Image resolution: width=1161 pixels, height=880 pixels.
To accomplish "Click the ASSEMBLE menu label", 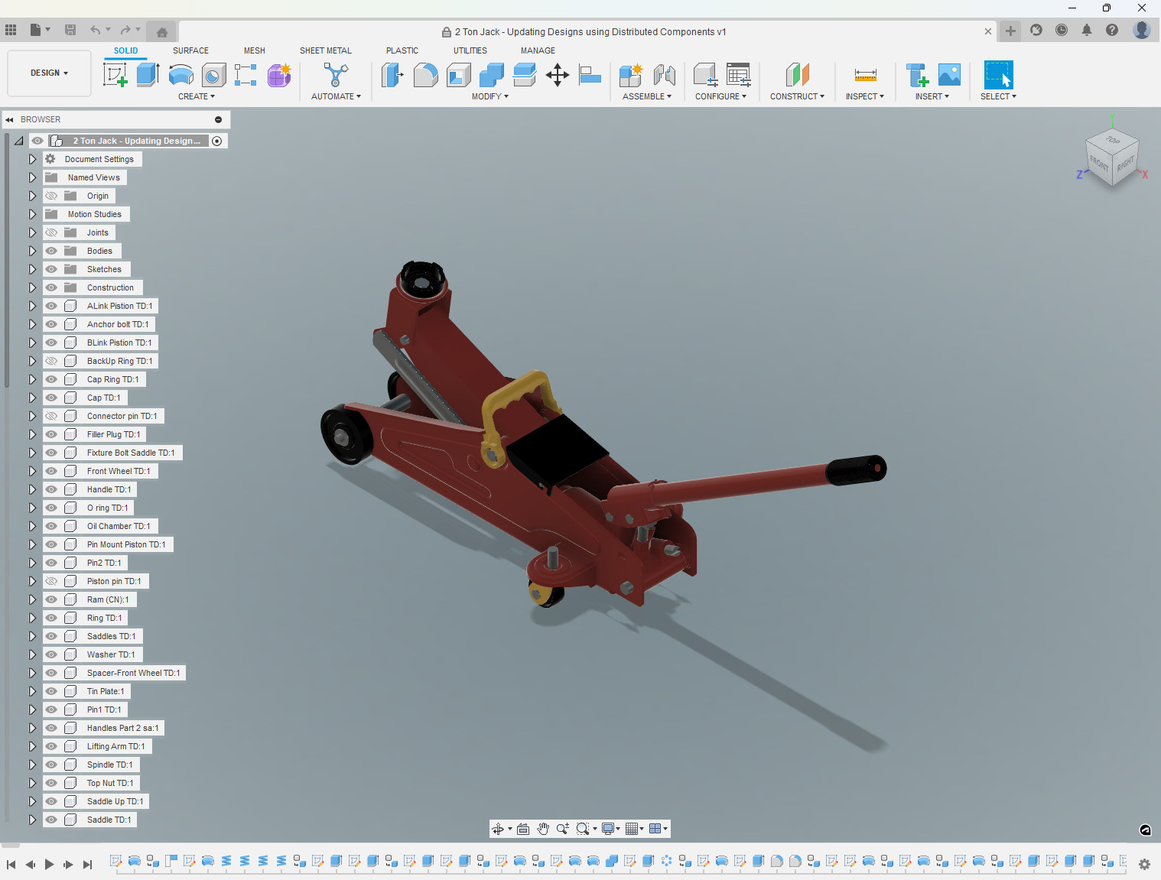I will tap(646, 96).
